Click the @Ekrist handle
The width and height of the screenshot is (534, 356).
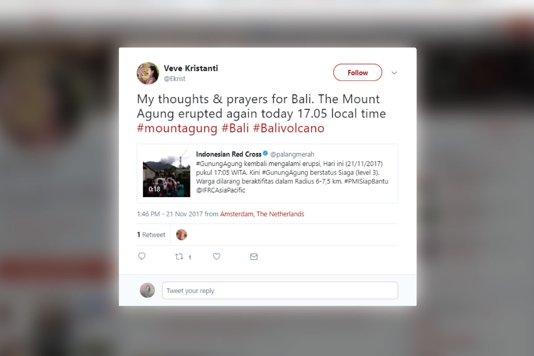tap(174, 79)
